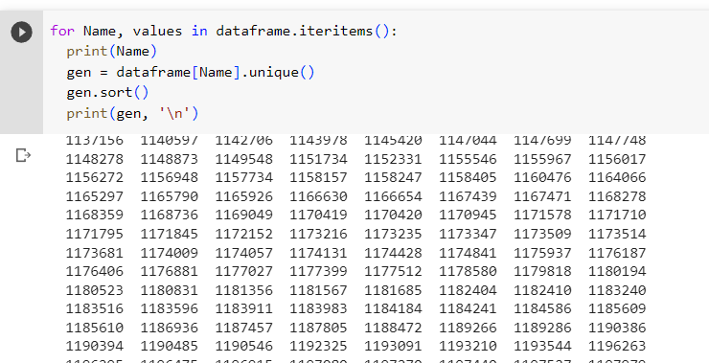
Task: Click output value 1175937
Action: tap(542, 253)
